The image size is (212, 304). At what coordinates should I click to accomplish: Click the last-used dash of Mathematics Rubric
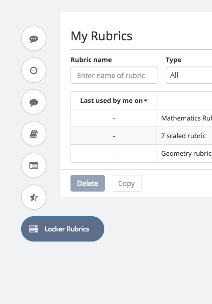[x=114, y=118]
